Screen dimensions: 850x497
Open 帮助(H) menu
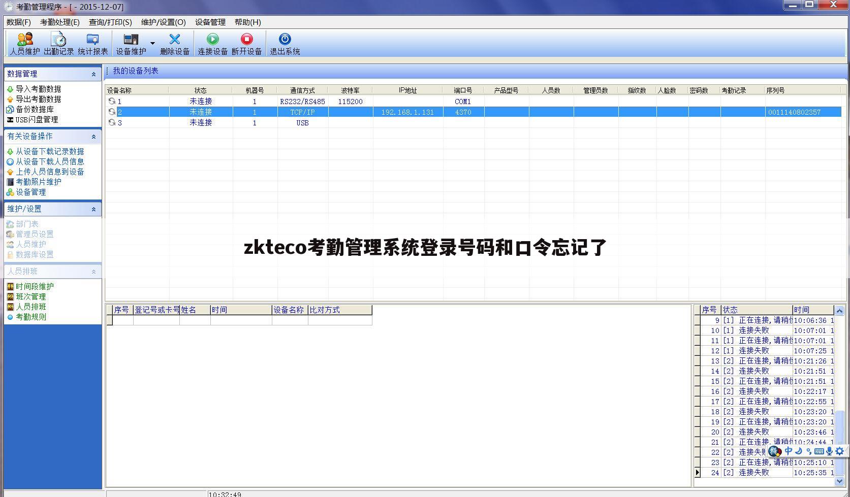[x=248, y=22]
